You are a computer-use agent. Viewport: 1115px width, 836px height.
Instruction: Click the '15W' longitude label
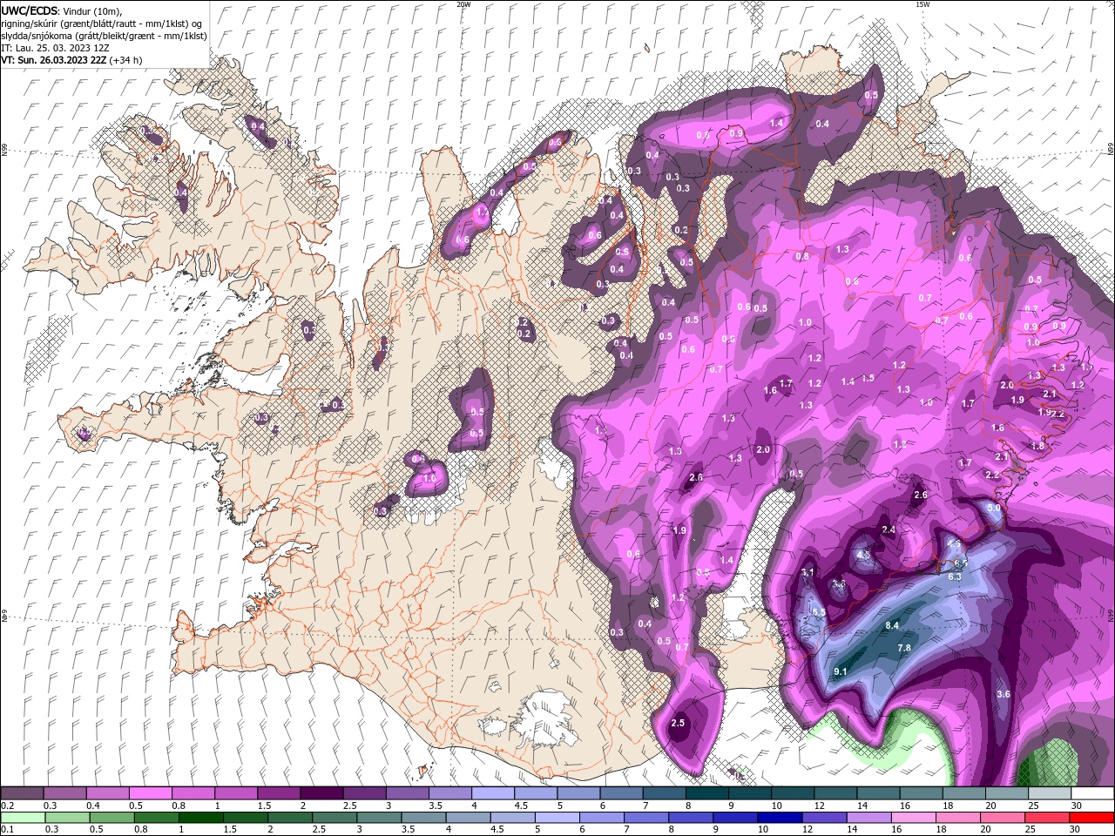tap(922, 4)
